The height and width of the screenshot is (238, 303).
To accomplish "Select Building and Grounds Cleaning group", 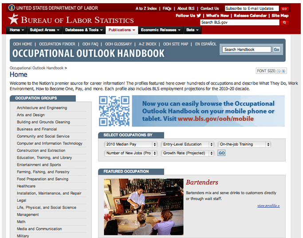I will pyautogui.click(x=43, y=122).
